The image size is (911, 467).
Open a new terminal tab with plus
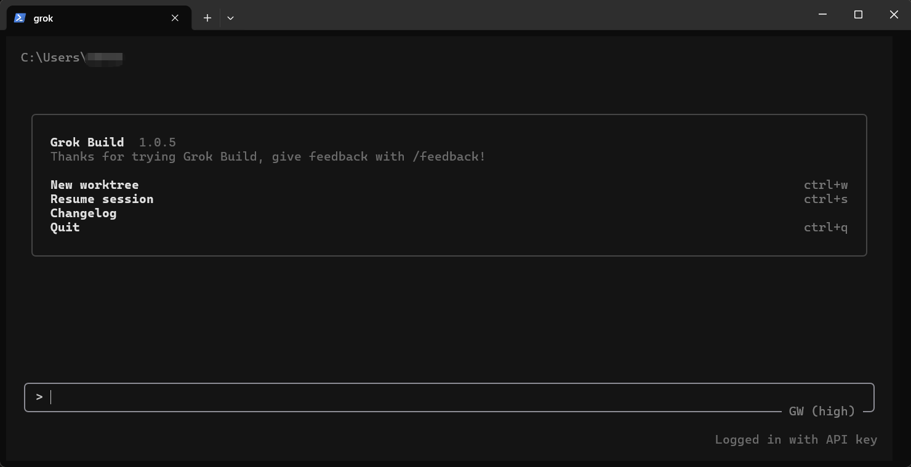[207, 18]
